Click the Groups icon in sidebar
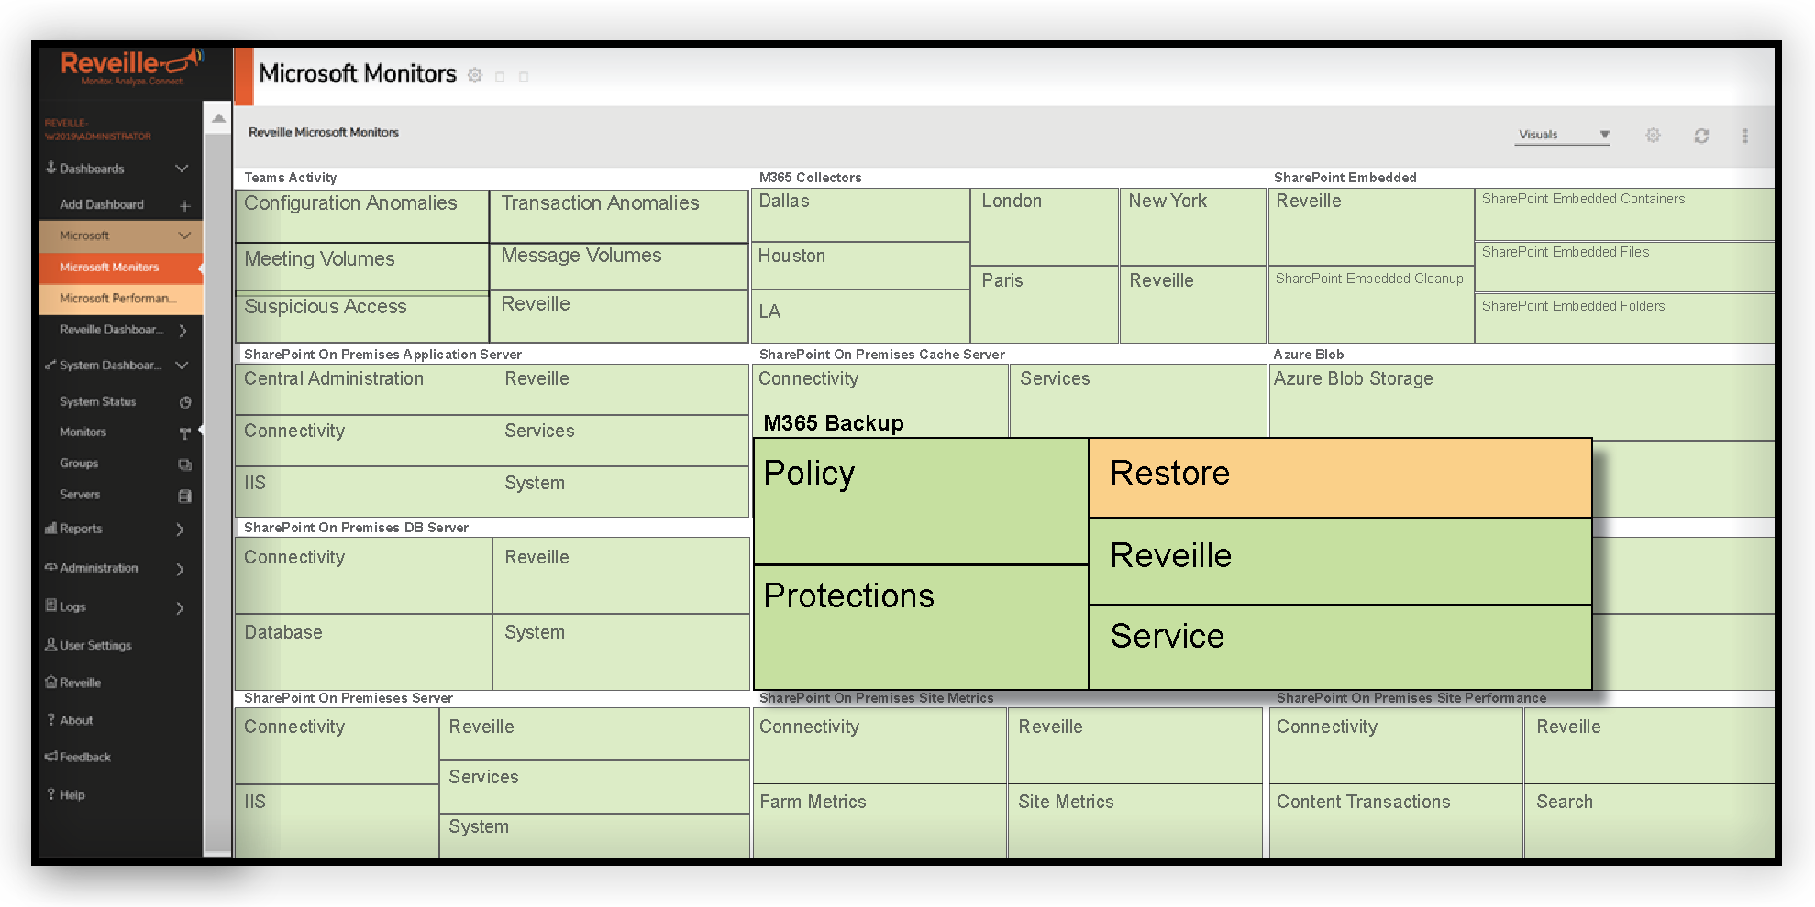The height and width of the screenshot is (907, 1815). point(185,464)
